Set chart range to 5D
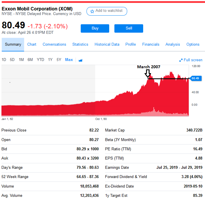205x200 pixels. [x=12, y=60]
